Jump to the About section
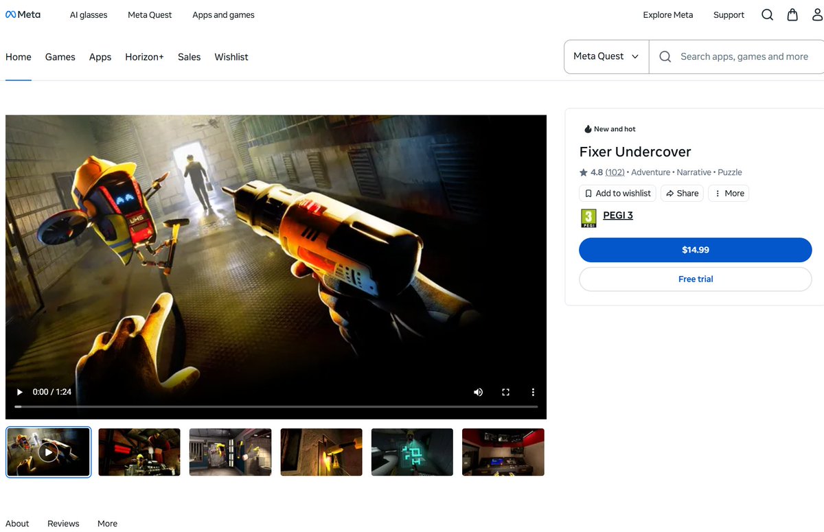Image resolution: width=824 pixels, height=532 pixels. point(17,524)
